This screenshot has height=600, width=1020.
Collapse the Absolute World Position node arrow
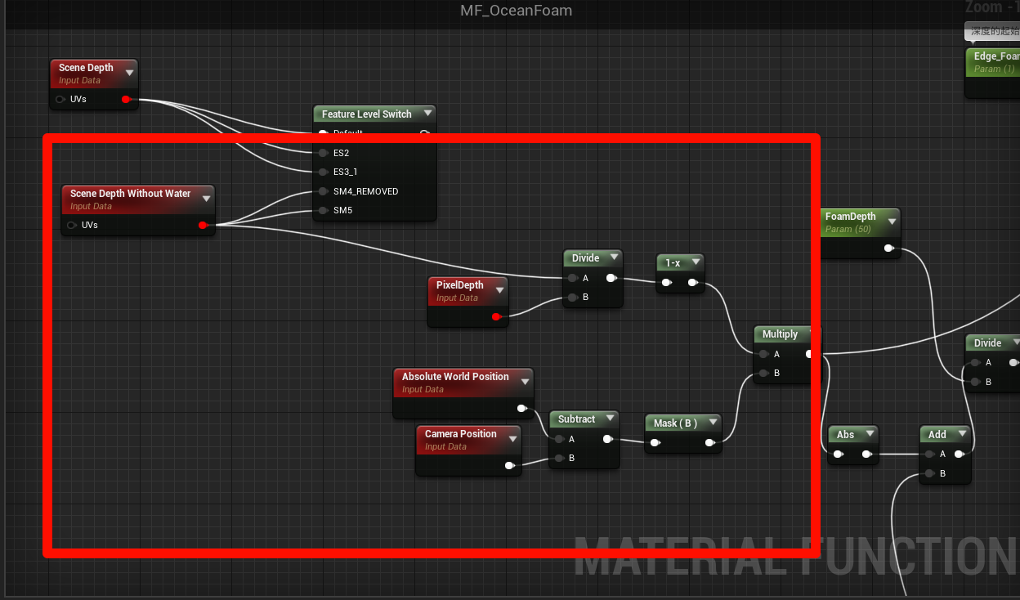pos(524,382)
